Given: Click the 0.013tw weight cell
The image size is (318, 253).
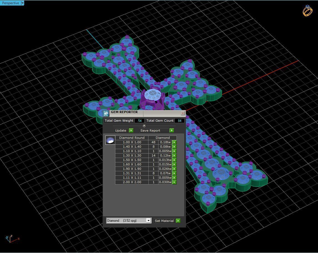Looking at the screenshot, I should [165, 160].
